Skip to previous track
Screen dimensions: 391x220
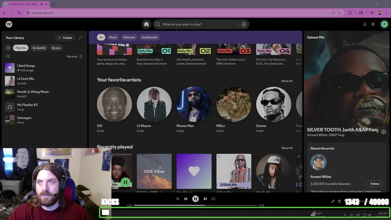(186, 199)
